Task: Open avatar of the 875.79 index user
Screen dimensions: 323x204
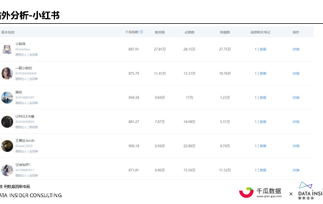Action: tap(7, 73)
